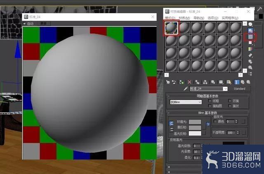The width and height of the screenshot is (264, 174).
Task: Click Assign Material to Selection icon
Action: click(x=181, y=82)
